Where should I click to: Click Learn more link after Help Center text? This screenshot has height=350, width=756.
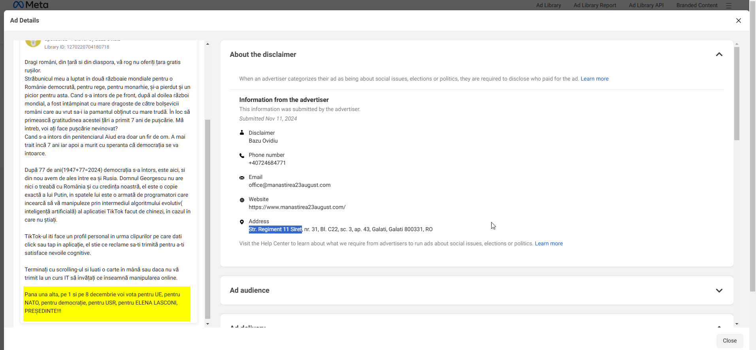tap(549, 243)
